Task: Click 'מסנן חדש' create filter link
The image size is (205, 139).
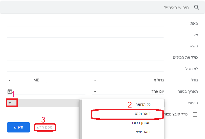Action: pos(45,127)
